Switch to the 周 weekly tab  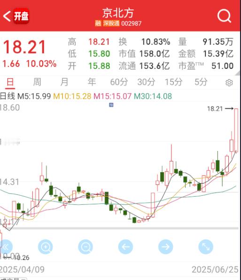[x=37, y=82]
